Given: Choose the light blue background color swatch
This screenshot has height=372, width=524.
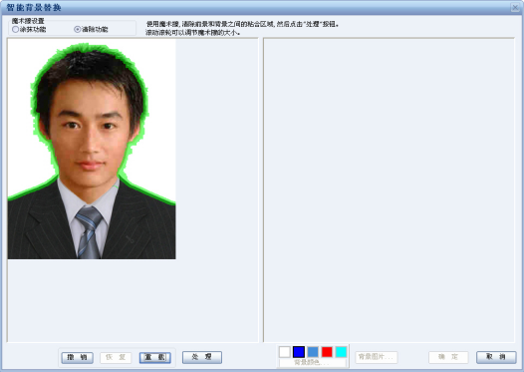Looking at the screenshot, I should (x=313, y=352).
